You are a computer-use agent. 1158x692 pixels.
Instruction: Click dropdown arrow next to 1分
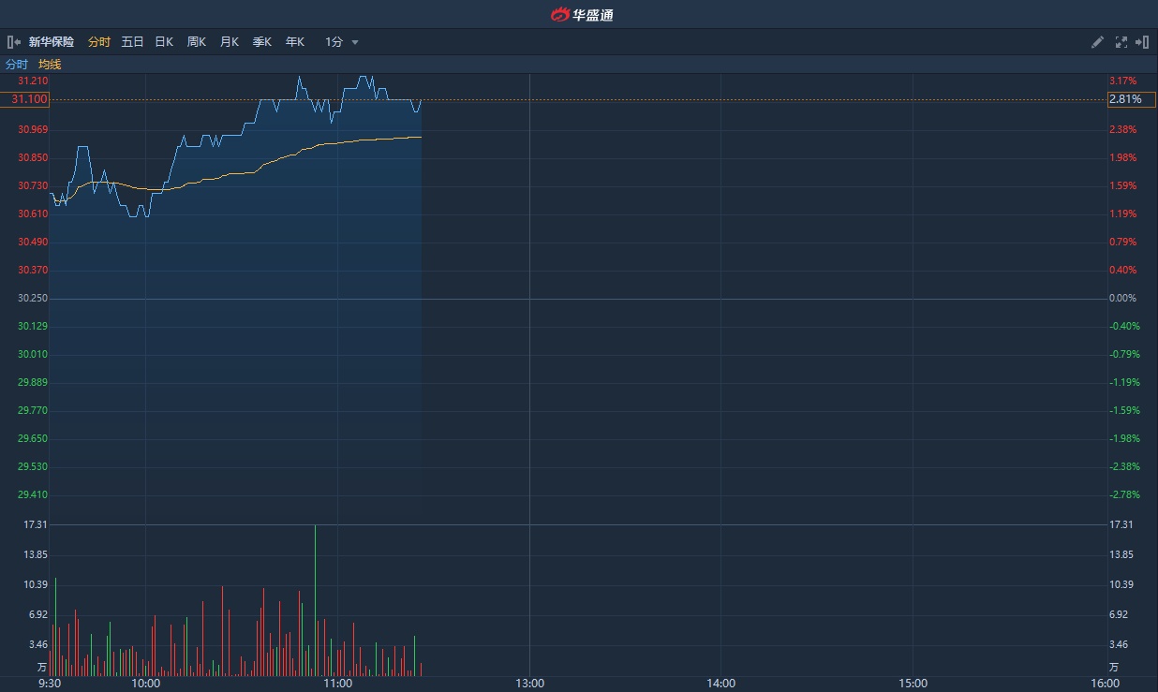[355, 43]
